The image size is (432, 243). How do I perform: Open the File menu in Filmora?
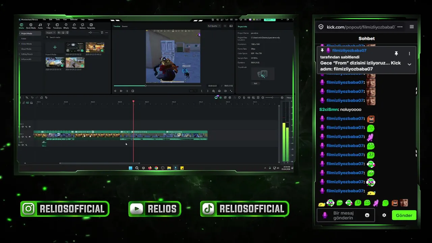point(44,20)
